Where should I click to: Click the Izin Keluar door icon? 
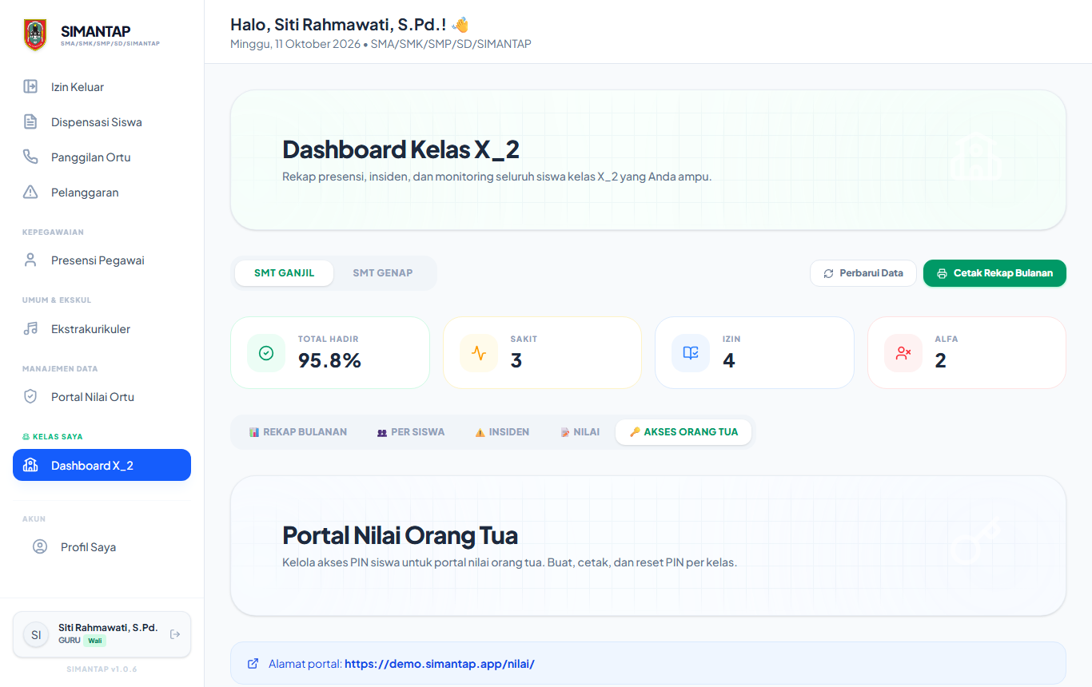click(x=30, y=86)
